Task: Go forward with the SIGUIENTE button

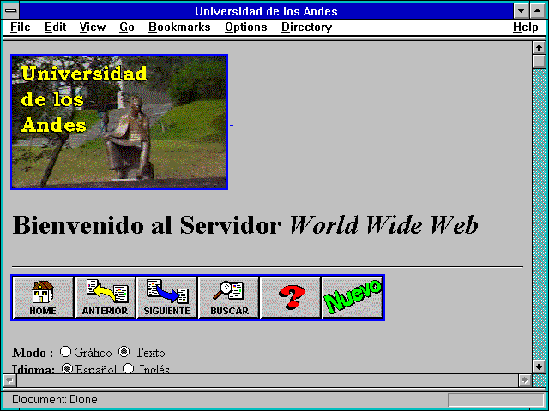Action: (166, 297)
